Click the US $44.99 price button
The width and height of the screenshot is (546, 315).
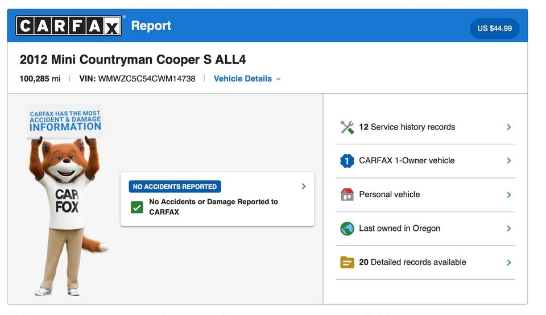tap(494, 28)
